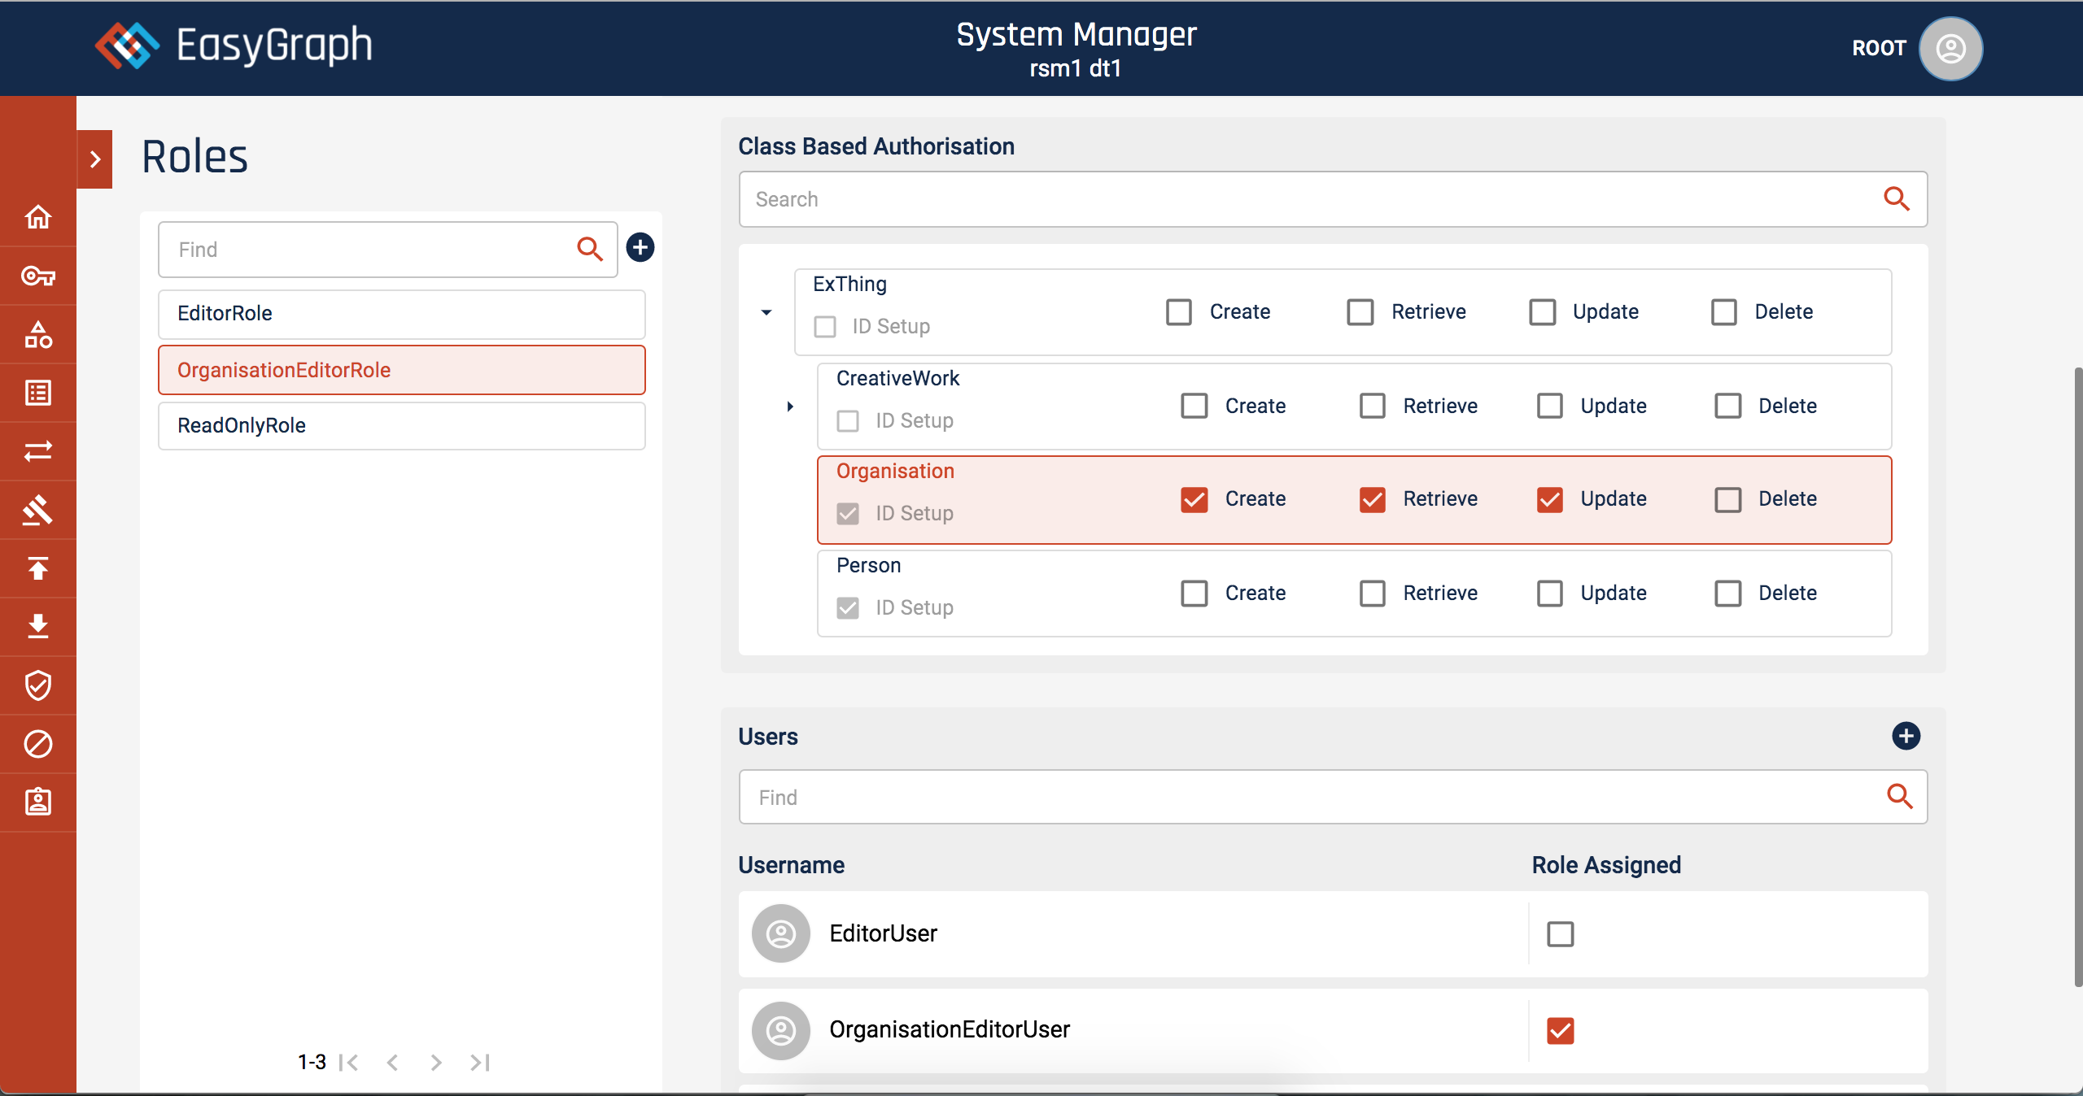The width and height of the screenshot is (2083, 1096).
Task: Open the ROOT user avatar menu
Action: tap(1950, 49)
